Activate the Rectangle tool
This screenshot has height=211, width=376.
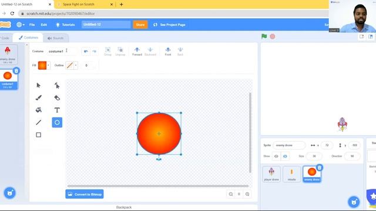point(38,135)
